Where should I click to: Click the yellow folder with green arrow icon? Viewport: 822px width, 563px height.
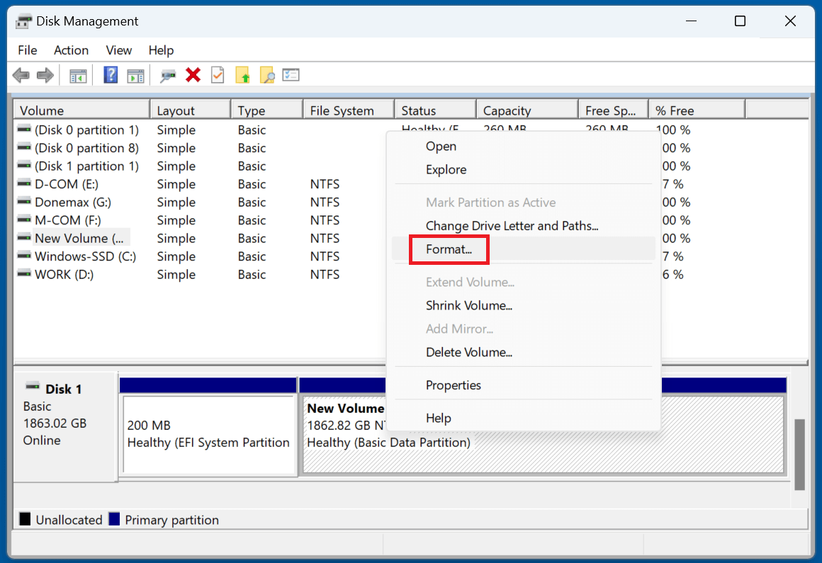click(x=242, y=75)
